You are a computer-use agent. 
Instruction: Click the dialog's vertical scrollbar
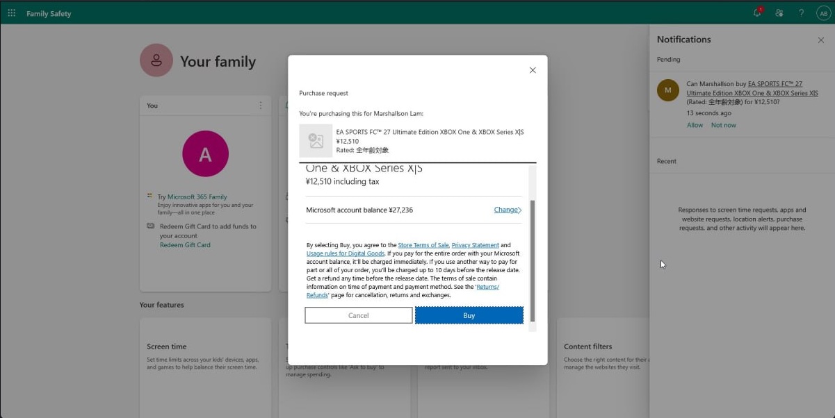pyautogui.click(x=533, y=260)
